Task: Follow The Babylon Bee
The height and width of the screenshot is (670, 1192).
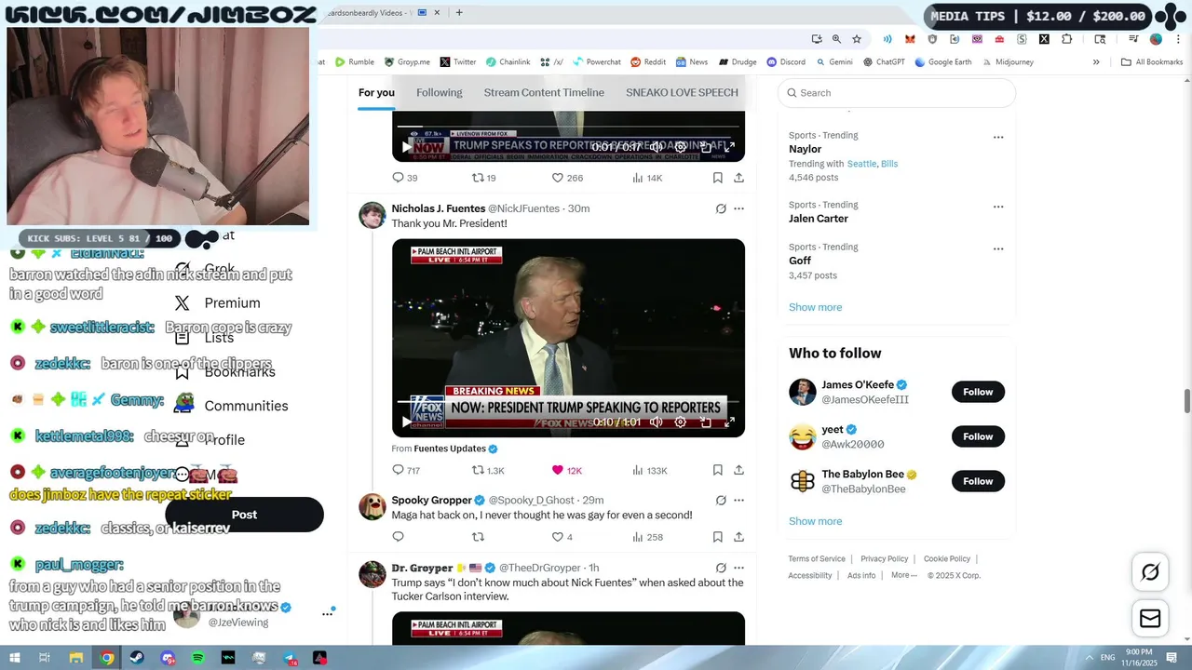Action: point(978,481)
